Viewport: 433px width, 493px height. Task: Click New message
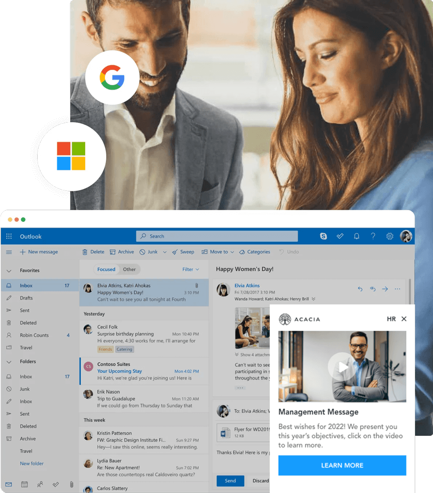pyautogui.click(x=39, y=252)
